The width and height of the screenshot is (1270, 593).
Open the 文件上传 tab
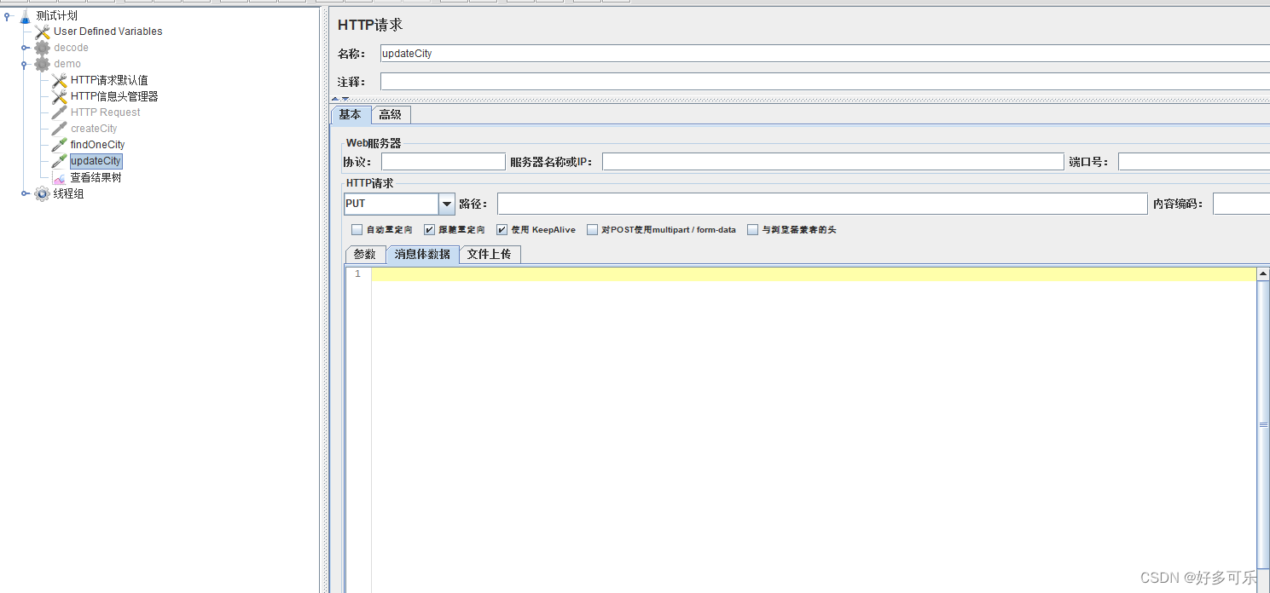point(490,255)
